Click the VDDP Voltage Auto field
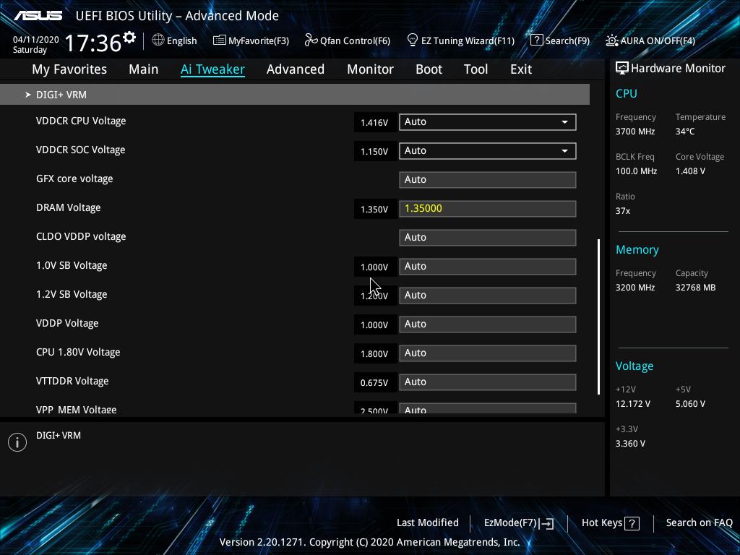This screenshot has height=555, width=740. [x=487, y=324]
